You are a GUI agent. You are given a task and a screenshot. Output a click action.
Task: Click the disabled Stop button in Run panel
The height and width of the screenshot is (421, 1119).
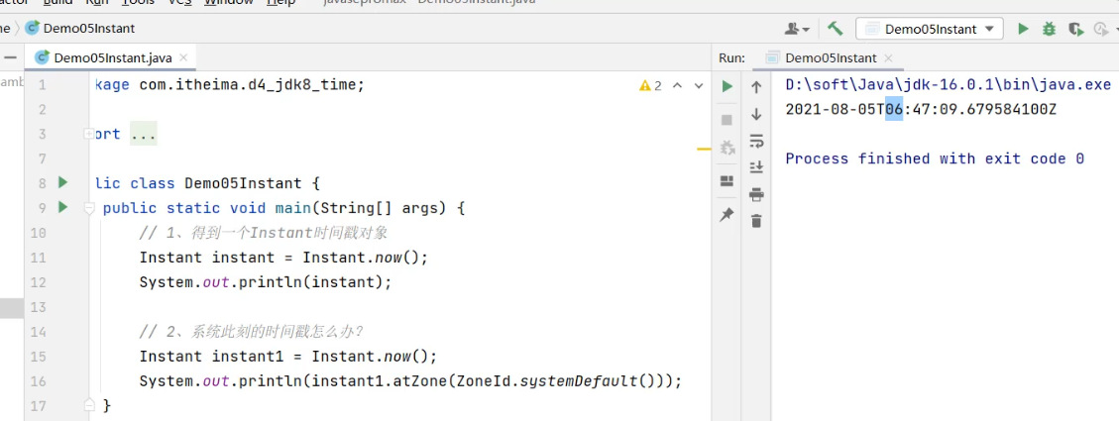click(727, 119)
